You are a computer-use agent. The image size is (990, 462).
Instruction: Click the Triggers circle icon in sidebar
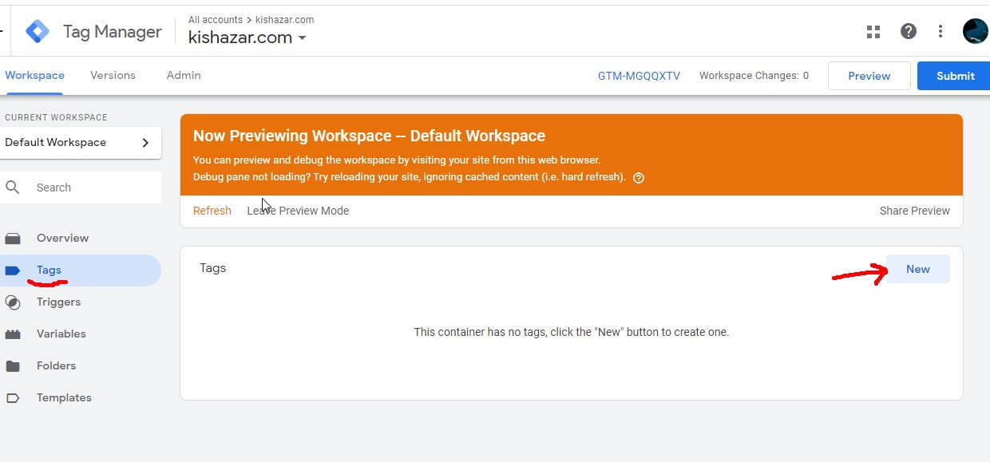tap(13, 302)
